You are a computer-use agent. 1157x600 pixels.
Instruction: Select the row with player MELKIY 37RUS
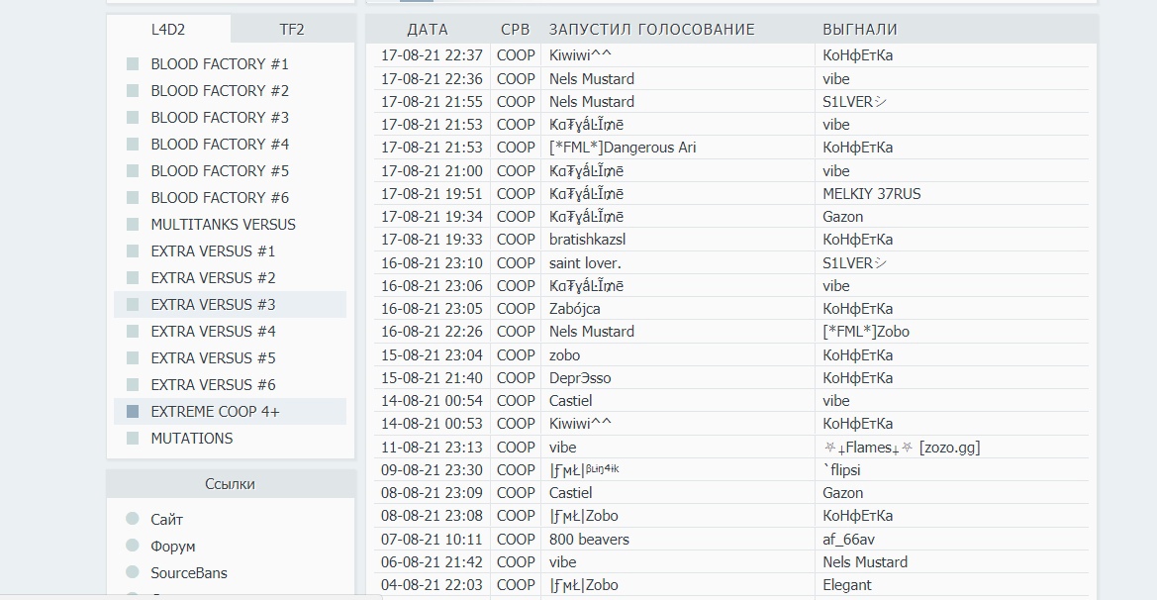[871, 194]
